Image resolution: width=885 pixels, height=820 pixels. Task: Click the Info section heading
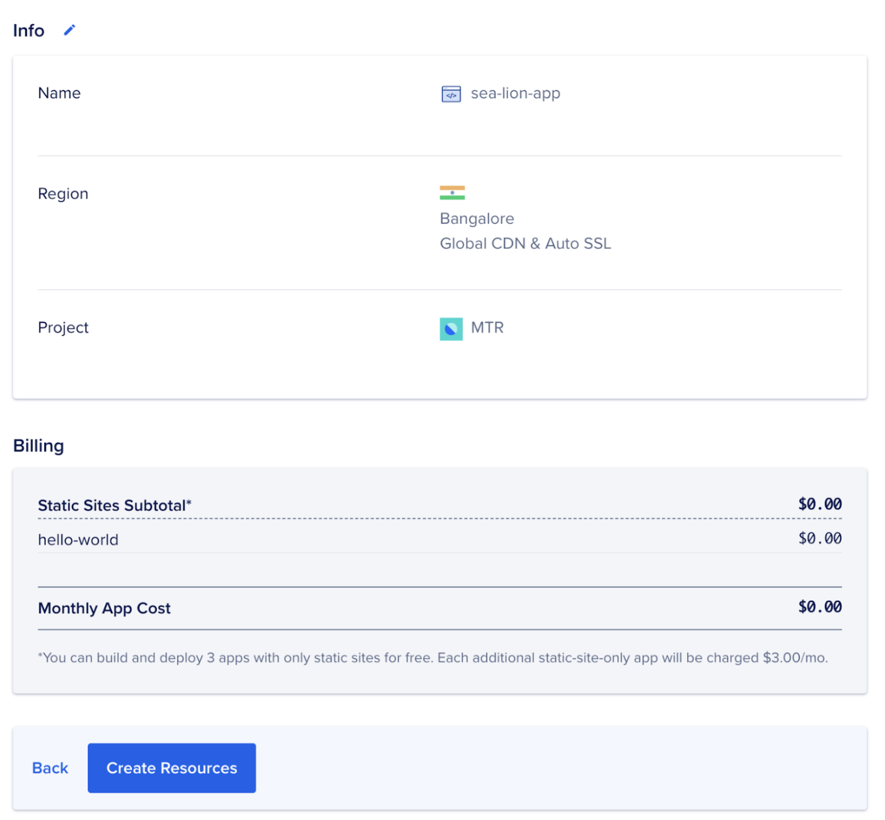click(x=29, y=30)
